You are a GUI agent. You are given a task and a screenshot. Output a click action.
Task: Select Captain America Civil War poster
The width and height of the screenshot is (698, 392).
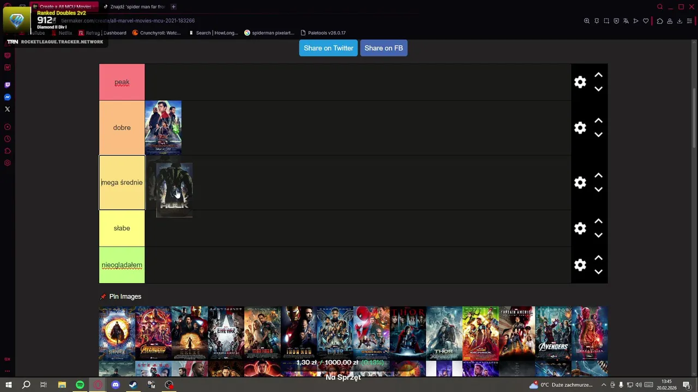click(226, 333)
